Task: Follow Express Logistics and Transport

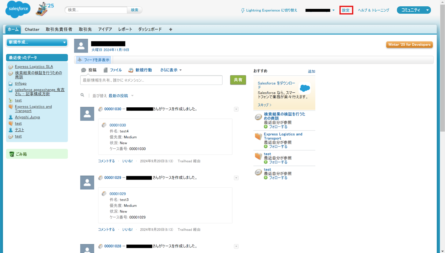Action: coord(279,146)
